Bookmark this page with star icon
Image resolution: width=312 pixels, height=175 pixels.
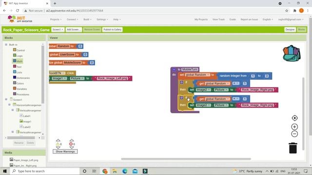click(287, 11)
